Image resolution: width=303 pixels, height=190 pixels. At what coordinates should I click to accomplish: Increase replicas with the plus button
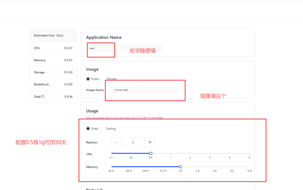tap(150, 142)
